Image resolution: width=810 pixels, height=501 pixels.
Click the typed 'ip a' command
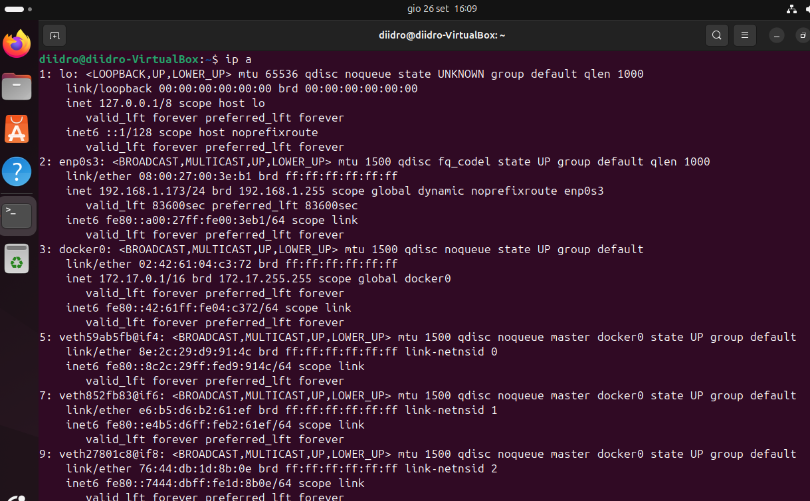tap(239, 59)
